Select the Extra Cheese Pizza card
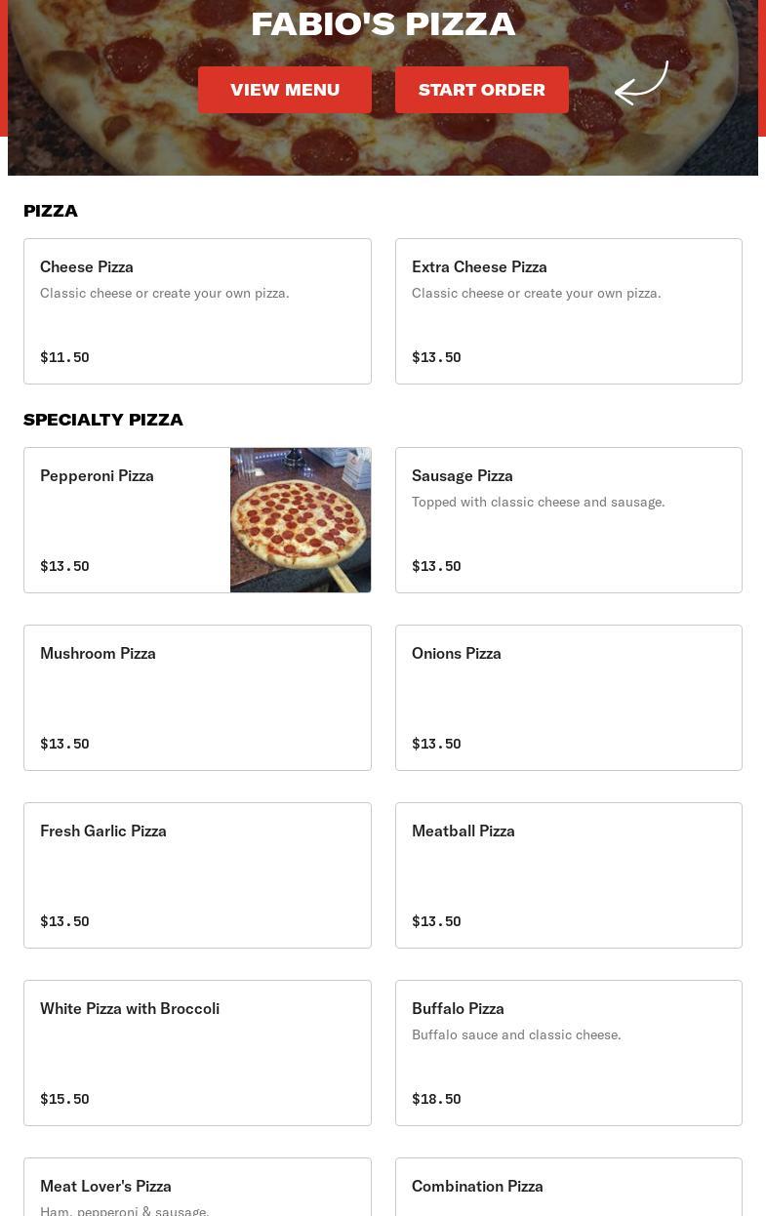Screen dimensions: 766x1216 point(568,310)
